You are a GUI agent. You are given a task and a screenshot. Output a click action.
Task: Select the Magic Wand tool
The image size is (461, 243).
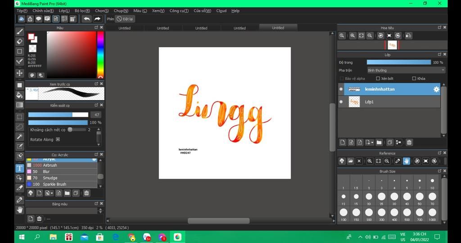pos(20,137)
